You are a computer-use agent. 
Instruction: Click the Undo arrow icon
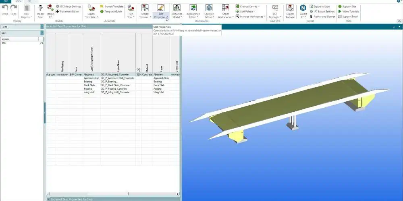click(5, 8)
